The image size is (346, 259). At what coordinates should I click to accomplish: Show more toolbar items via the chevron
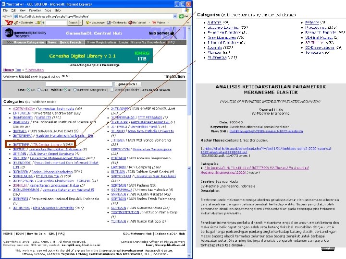188,23
